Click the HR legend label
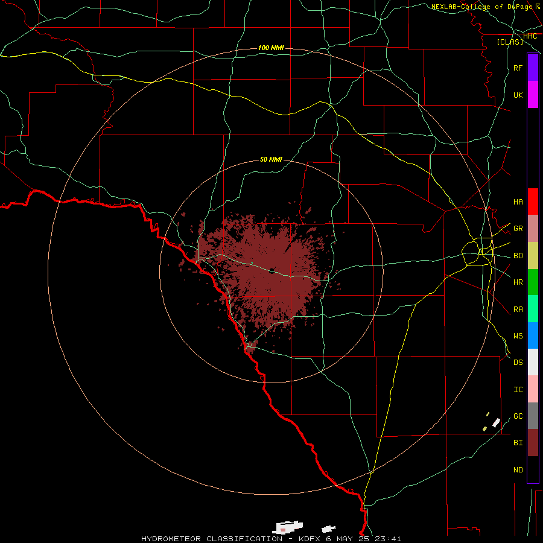This screenshot has width=543, height=543. point(518,282)
